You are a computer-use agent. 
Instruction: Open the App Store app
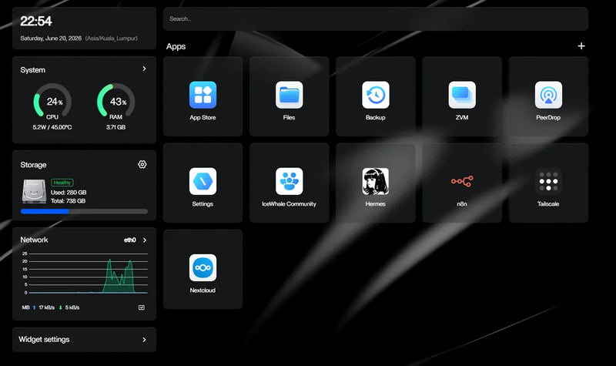coord(203,97)
